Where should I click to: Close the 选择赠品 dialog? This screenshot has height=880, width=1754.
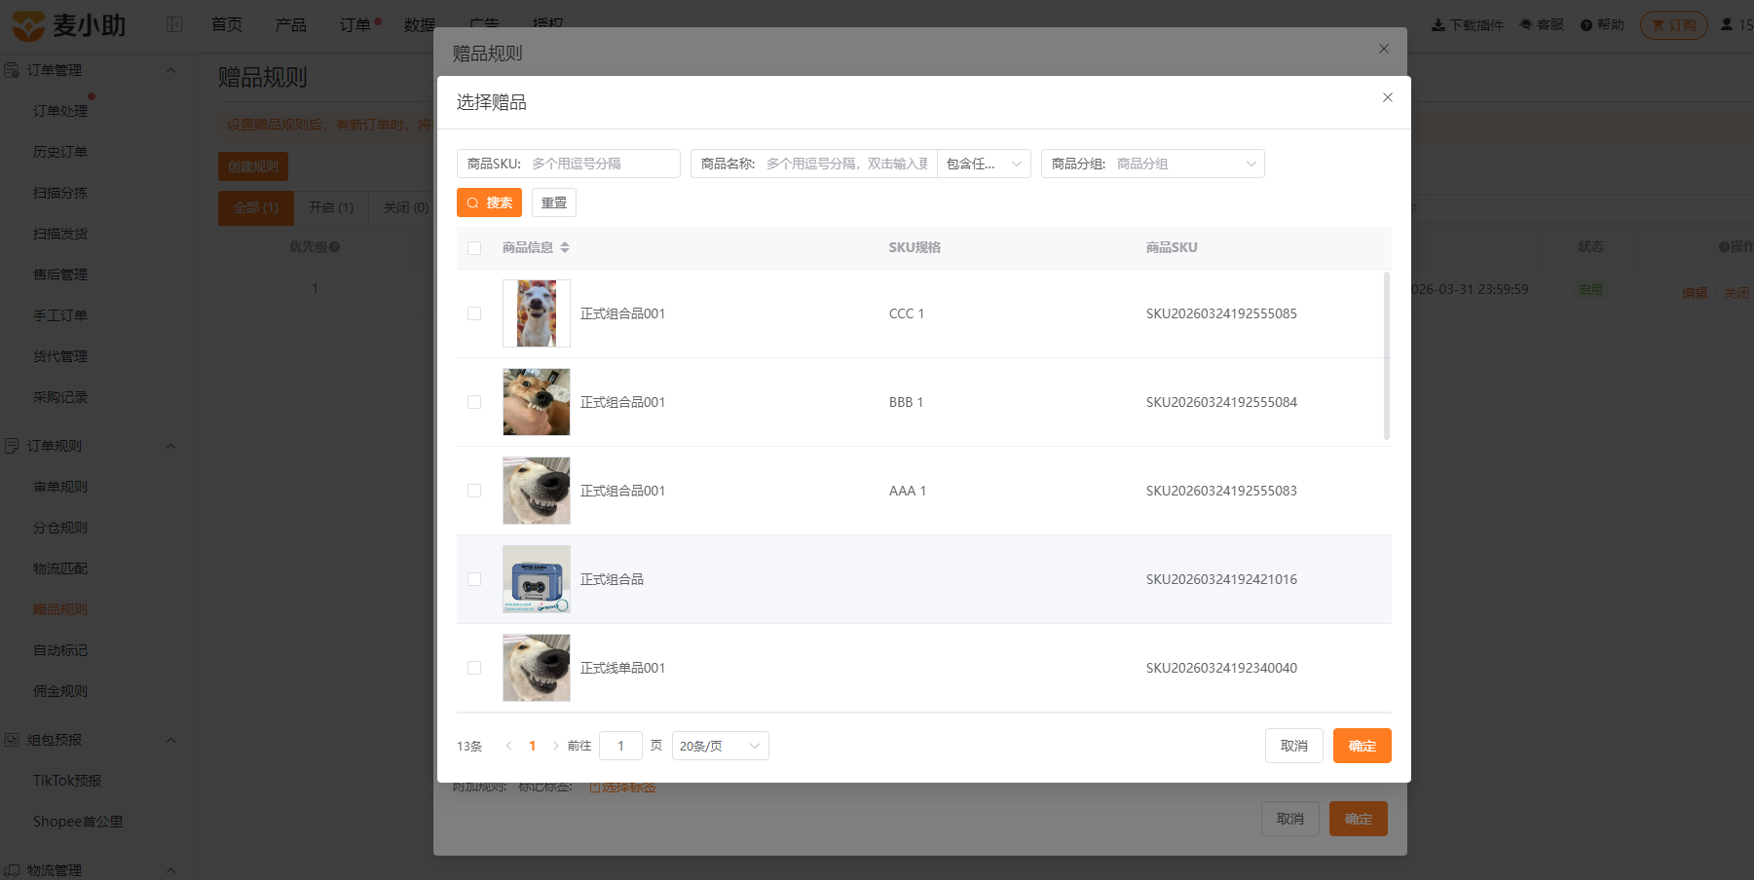click(x=1388, y=97)
